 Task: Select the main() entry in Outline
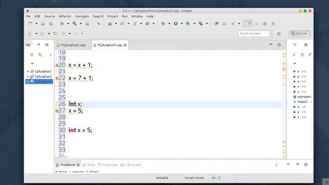coord(303,102)
